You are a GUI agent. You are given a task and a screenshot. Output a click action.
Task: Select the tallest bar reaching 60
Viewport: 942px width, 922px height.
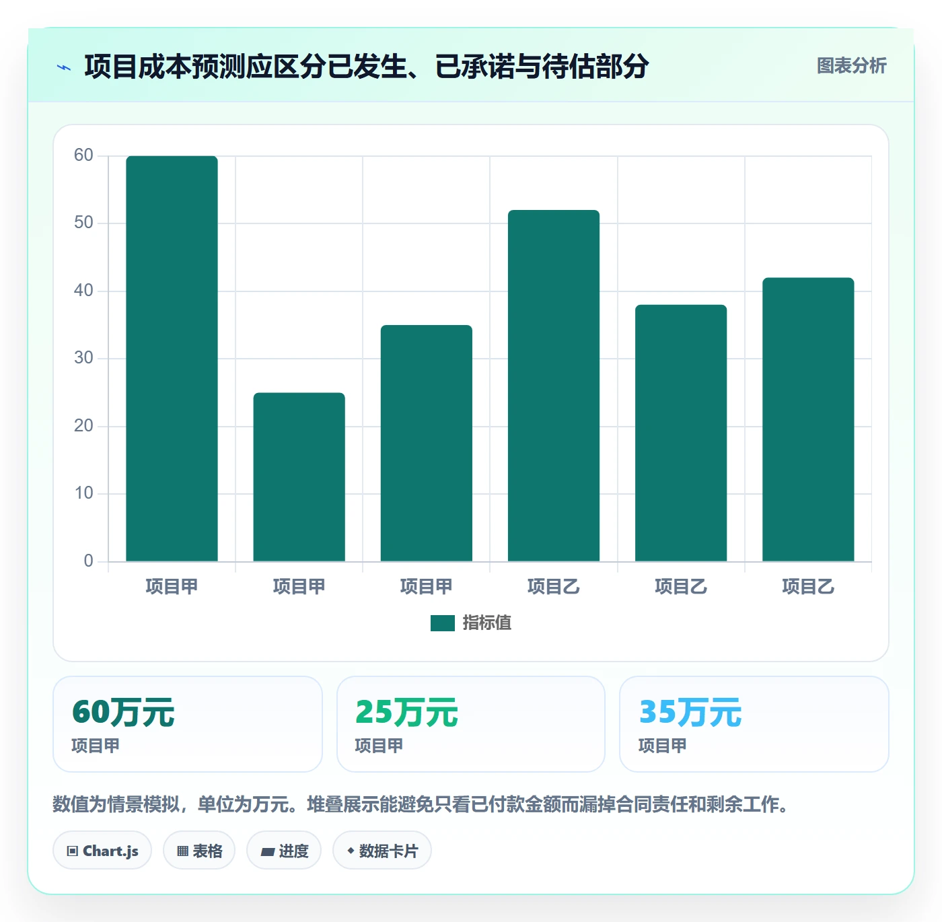172,359
